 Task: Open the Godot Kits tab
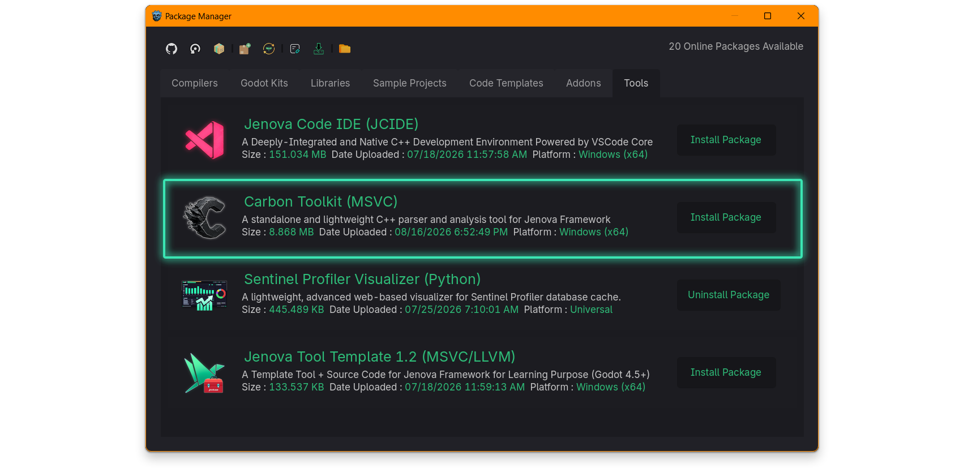pos(264,83)
